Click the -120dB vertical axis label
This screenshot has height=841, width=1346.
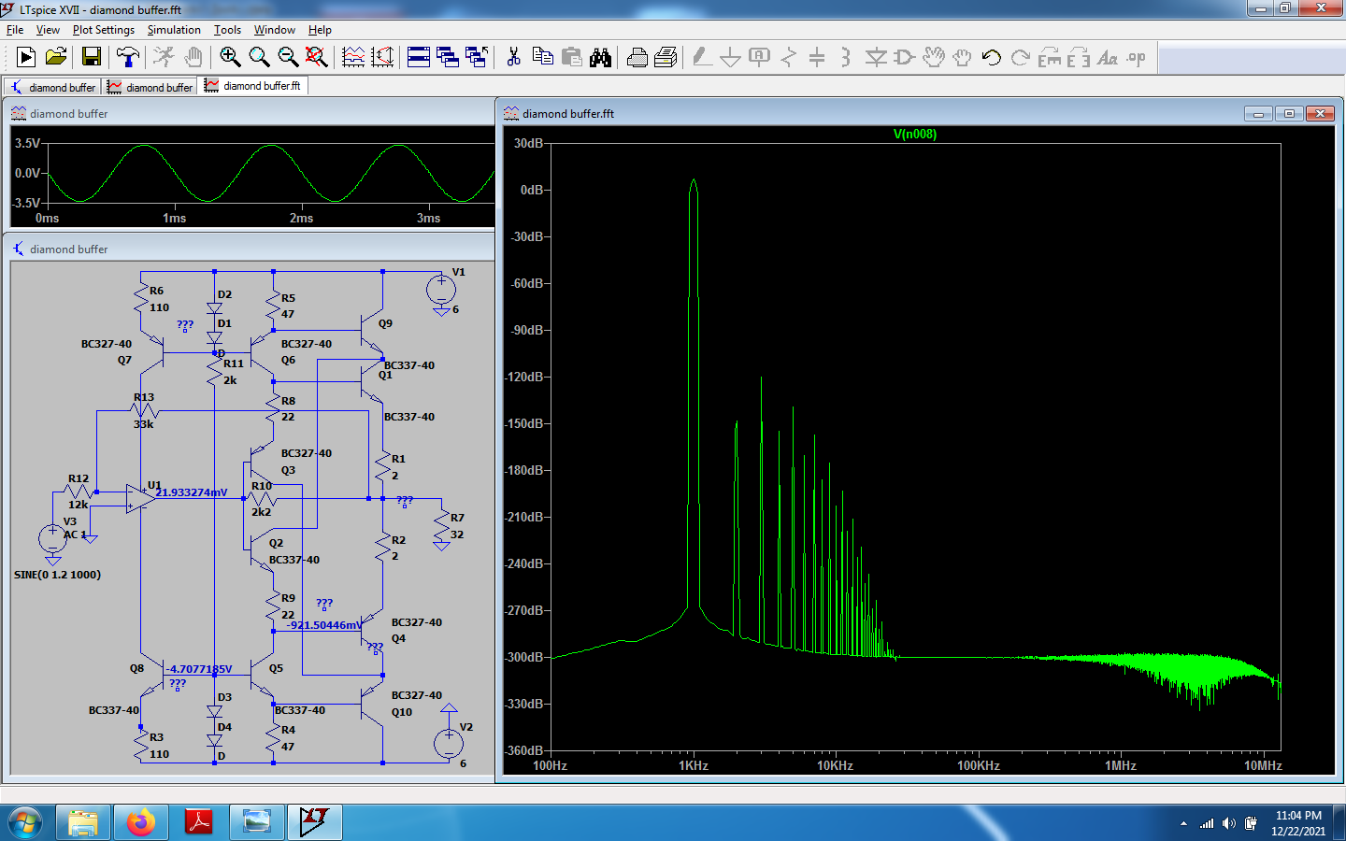(525, 377)
